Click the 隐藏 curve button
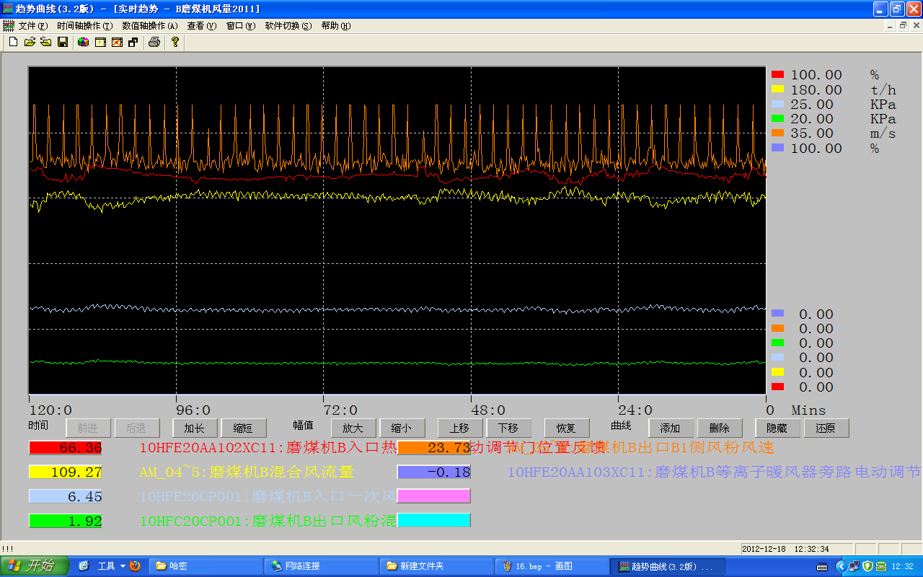The image size is (923, 577). coord(777,428)
